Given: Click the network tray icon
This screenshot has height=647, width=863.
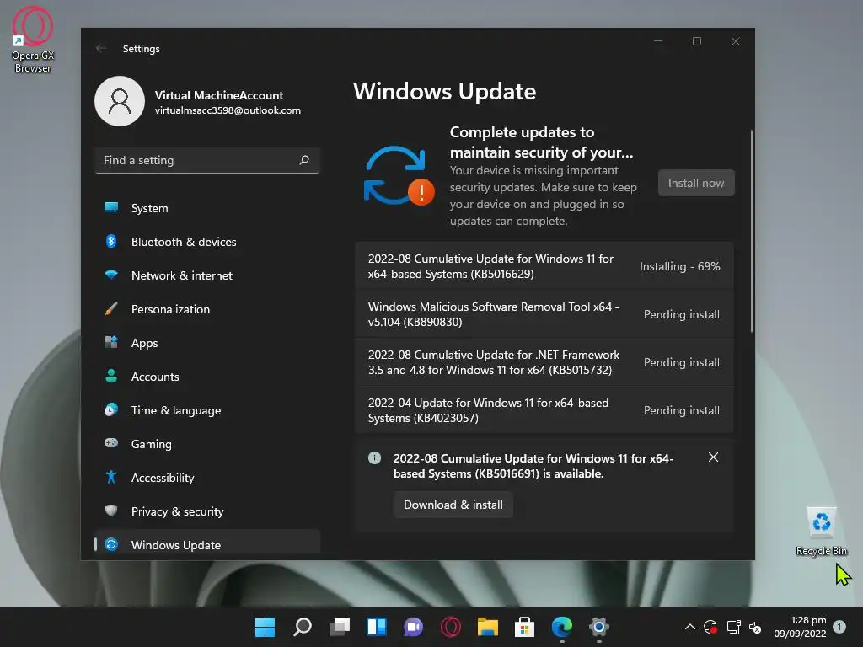Looking at the screenshot, I should 733,627.
